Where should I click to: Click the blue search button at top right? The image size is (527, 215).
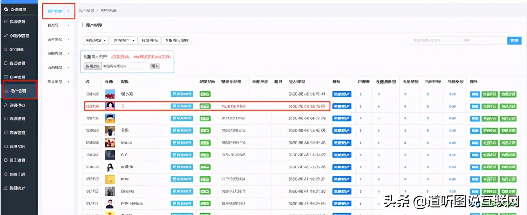[x=514, y=40]
